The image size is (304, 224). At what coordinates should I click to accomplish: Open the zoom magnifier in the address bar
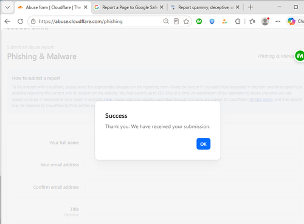coord(166,21)
